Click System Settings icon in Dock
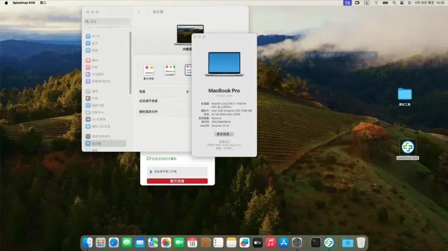Screen dimensions: 448x251 coord(297,243)
